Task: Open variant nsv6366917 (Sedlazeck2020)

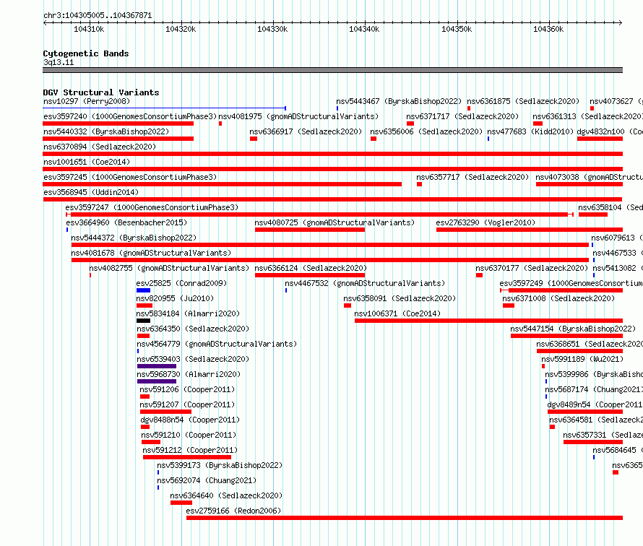Action: click(x=306, y=131)
